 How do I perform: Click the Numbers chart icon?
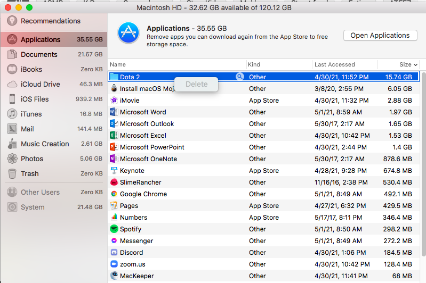[114, 217]
